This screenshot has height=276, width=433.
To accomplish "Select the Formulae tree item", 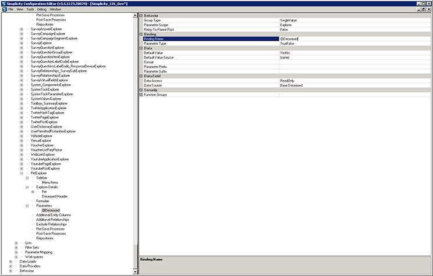I will click(x=42, y=201).
